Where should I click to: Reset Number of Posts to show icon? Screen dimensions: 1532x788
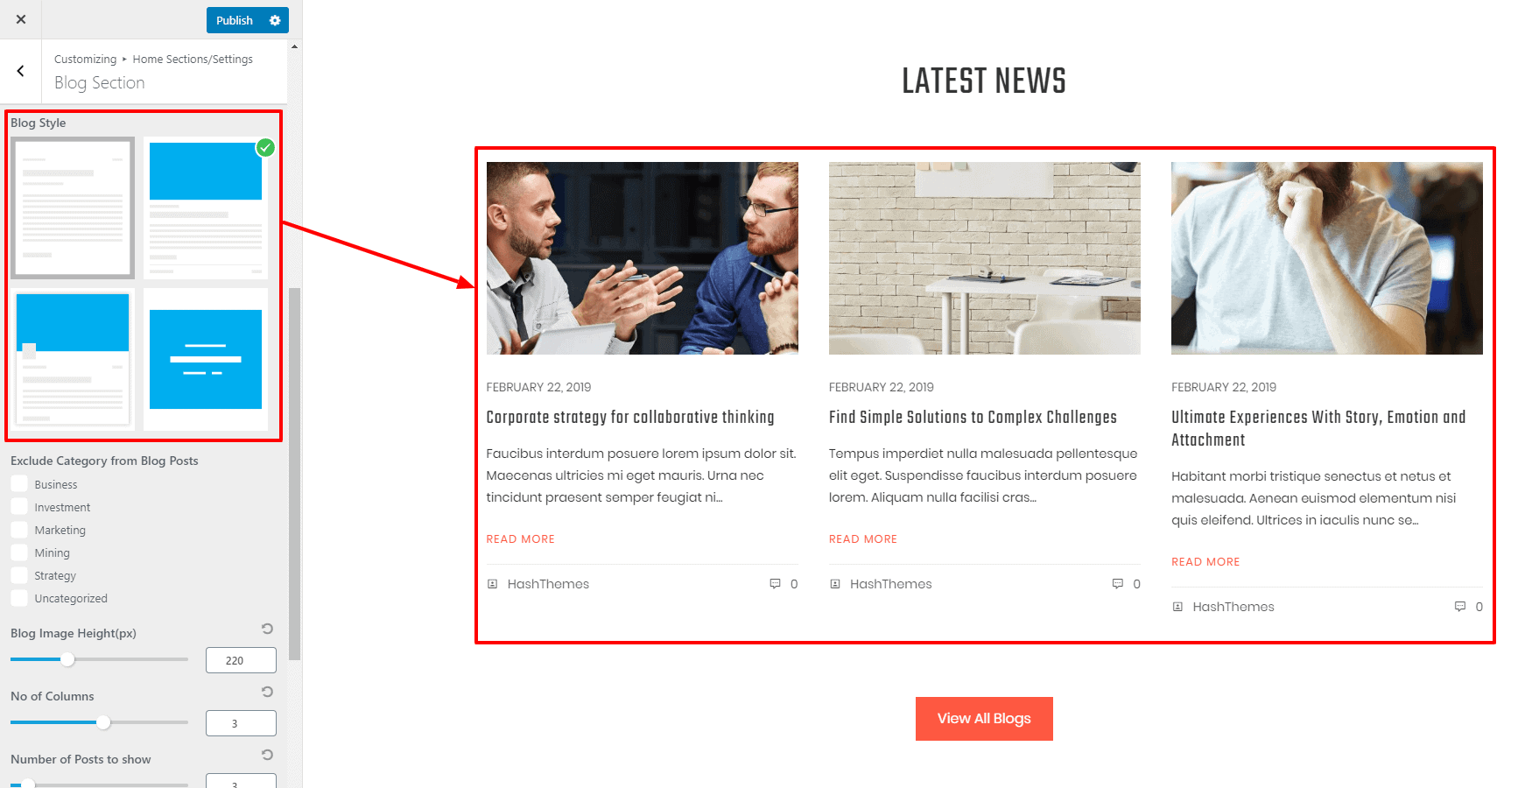coord(267,755)
